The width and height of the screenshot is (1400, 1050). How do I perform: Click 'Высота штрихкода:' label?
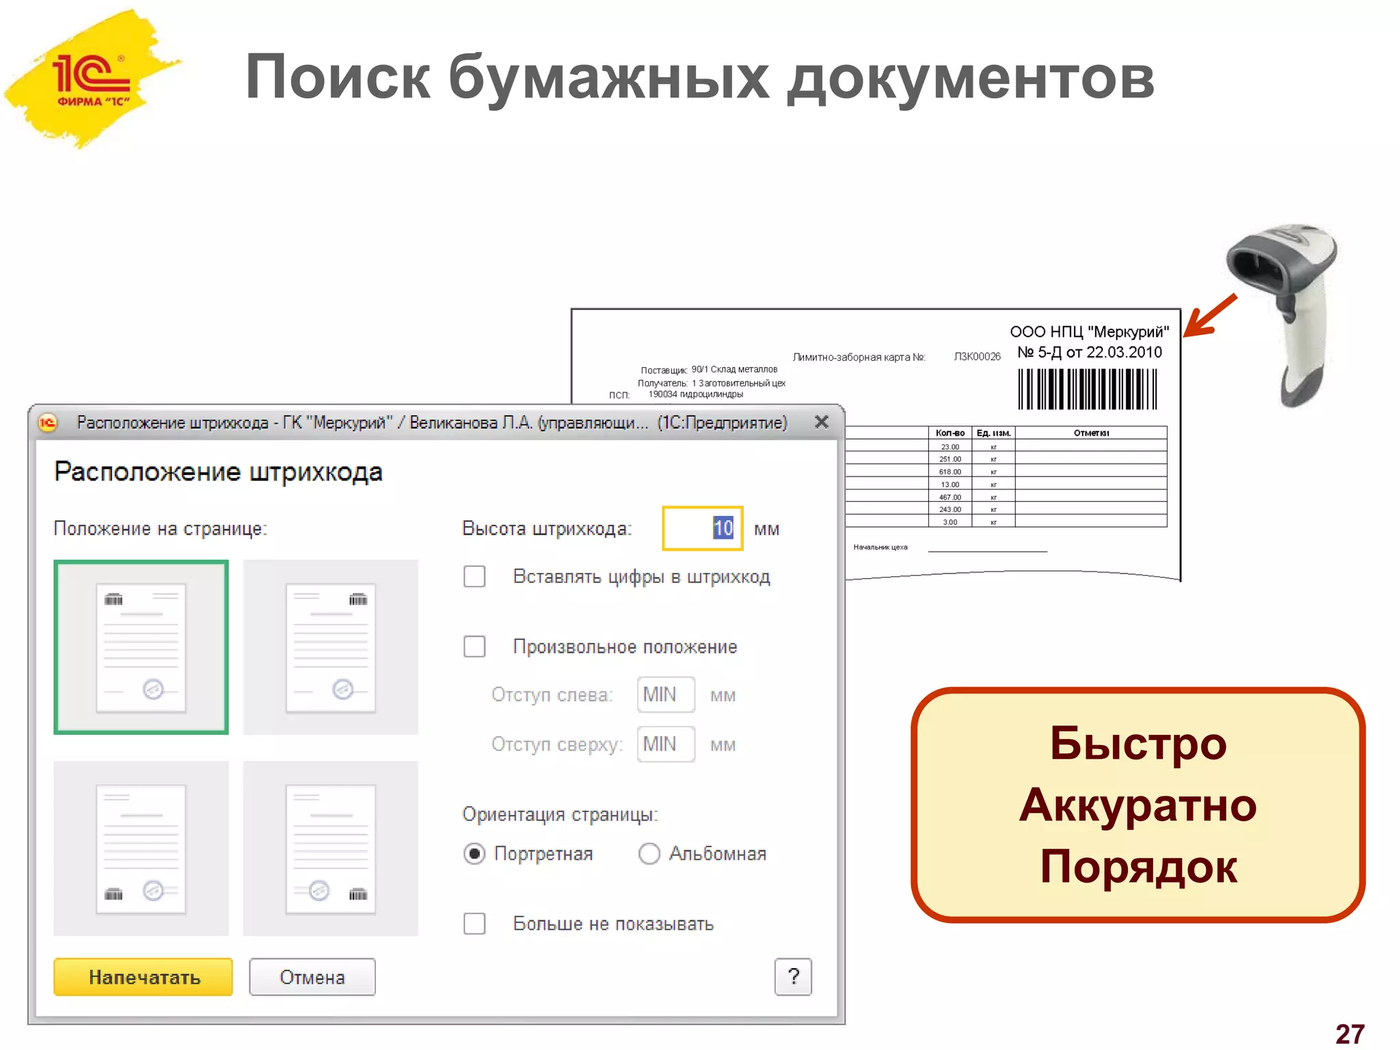tap(547, 528)
